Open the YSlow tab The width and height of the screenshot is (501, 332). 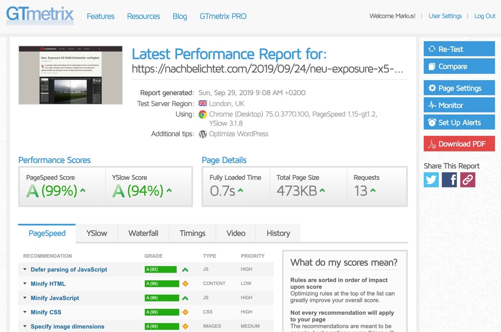pyautogui.click(x=97, y=233)
